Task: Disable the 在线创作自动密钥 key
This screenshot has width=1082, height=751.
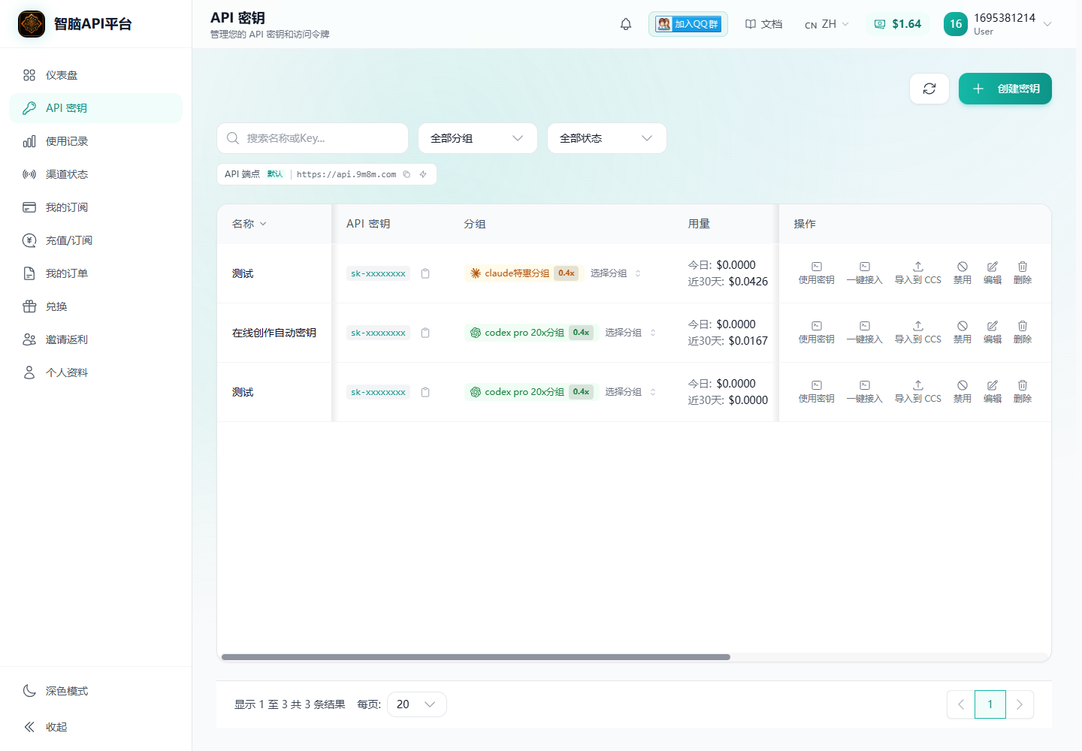Action: coord(962,333)
